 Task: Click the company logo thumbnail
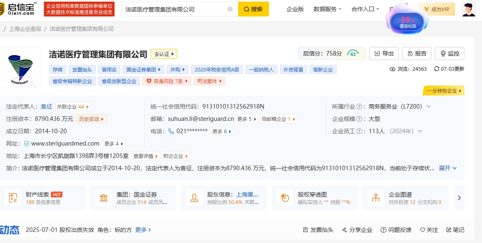point(20,67)
